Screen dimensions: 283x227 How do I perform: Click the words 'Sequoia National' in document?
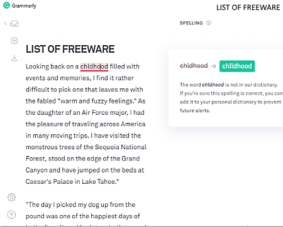[x=121, y=147]
